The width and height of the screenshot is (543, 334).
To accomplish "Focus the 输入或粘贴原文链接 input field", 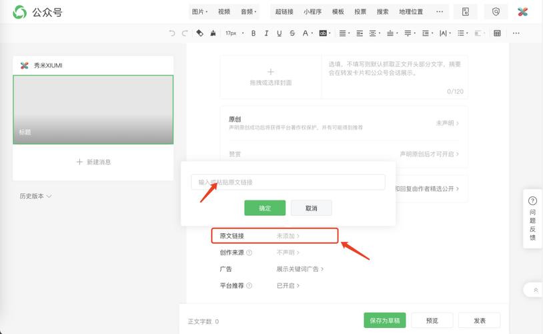I will pyautogui.click(x=288, y=182).
